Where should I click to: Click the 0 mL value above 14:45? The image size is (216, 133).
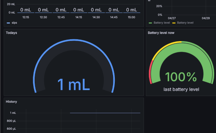(x=114, y=10)
